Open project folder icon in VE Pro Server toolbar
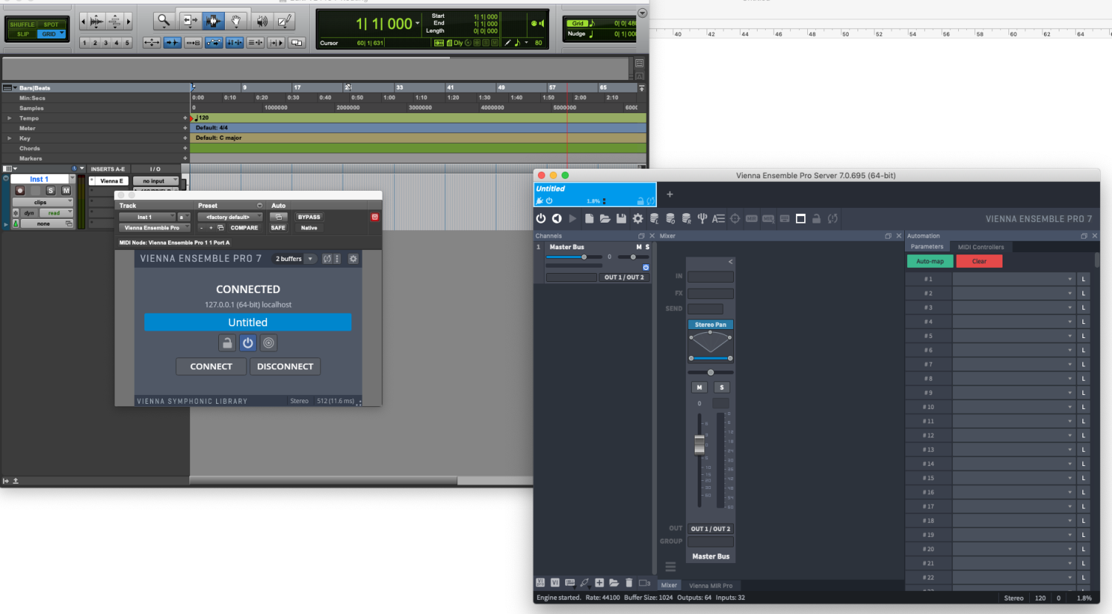Screen dimensions: 1112x614 pos(605,218)
